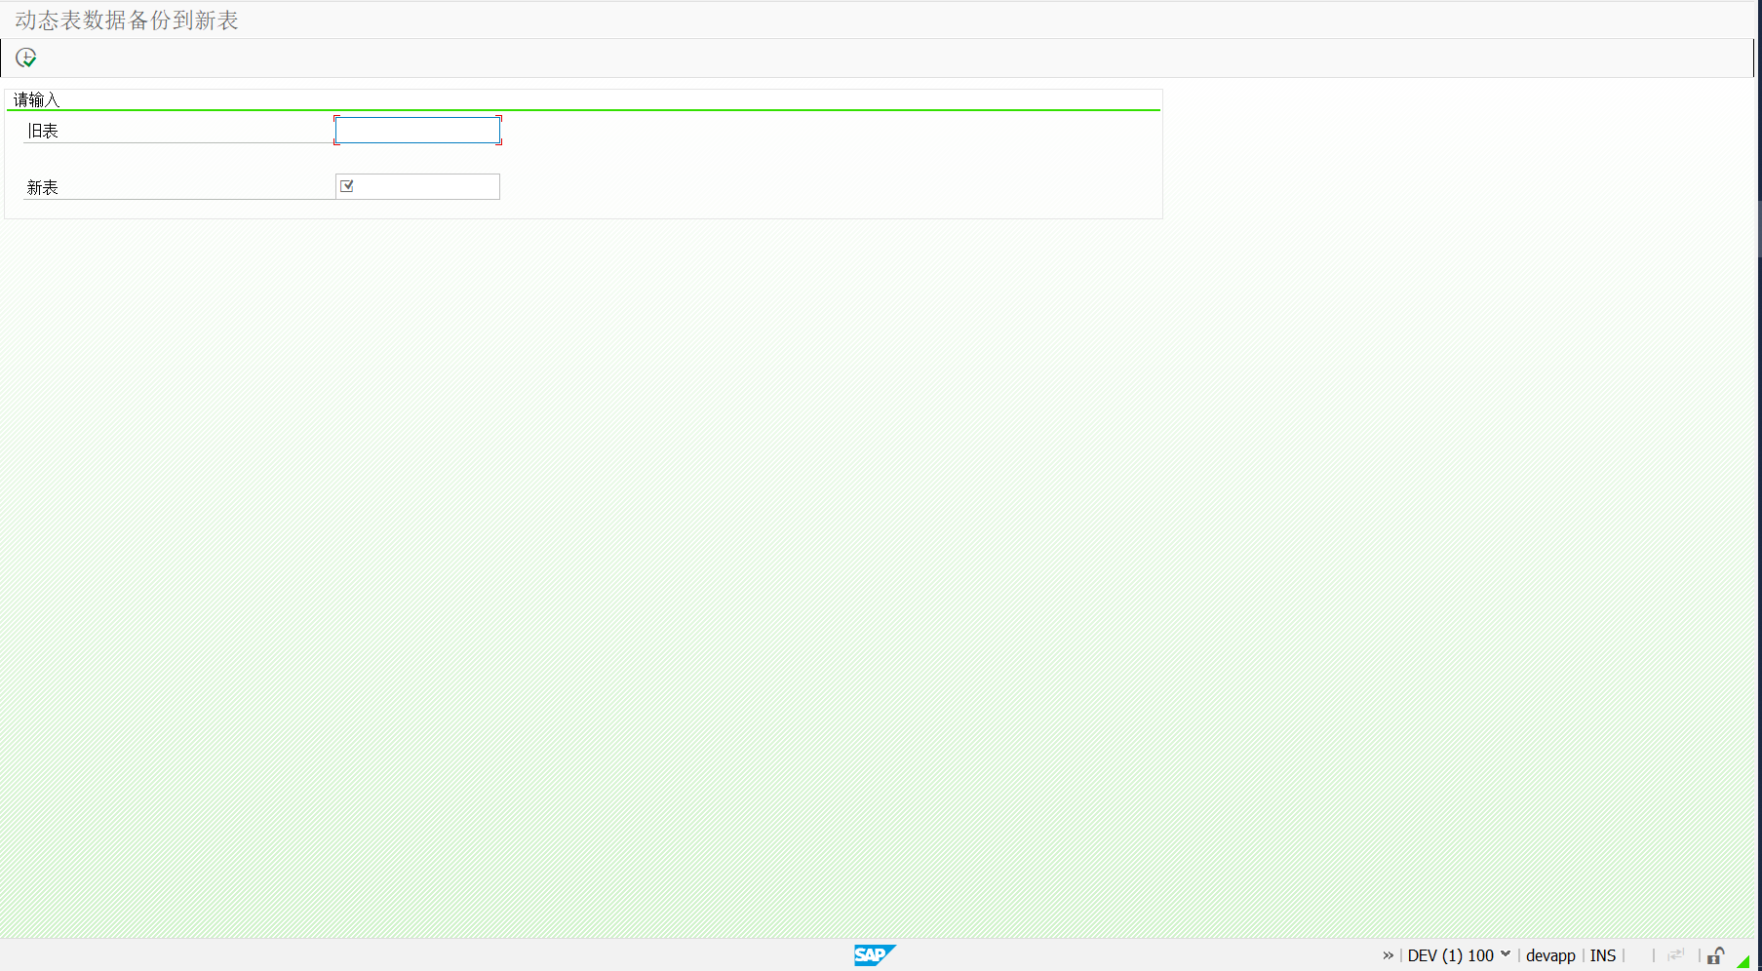Click the DEV (1) 100 status text
1762x971 pixels.
pyautogui.click(x=1450, y=955)
